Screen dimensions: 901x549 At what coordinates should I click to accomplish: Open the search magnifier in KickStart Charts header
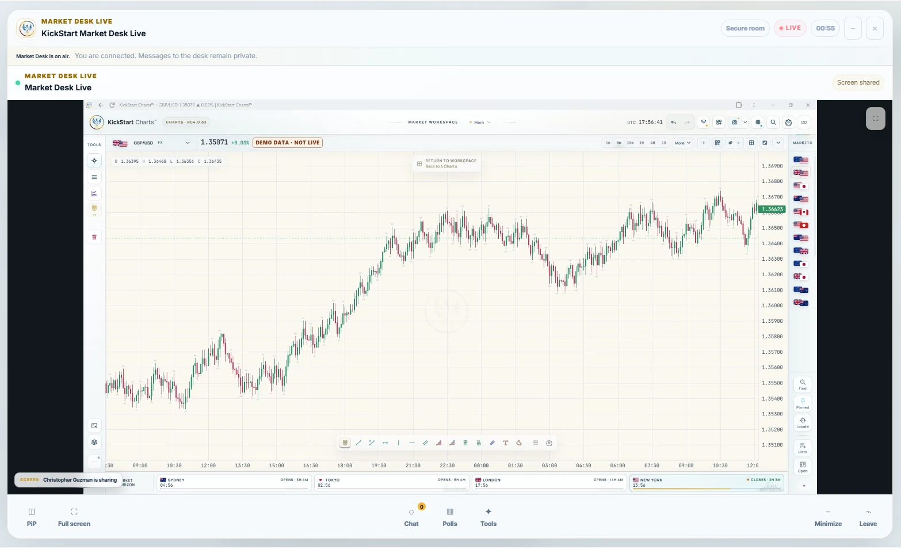pos(773,123)
